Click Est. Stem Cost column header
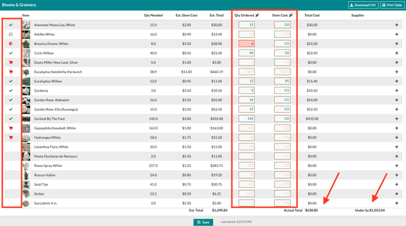Viewport: 406px width, 226px height. pos(186,15)
